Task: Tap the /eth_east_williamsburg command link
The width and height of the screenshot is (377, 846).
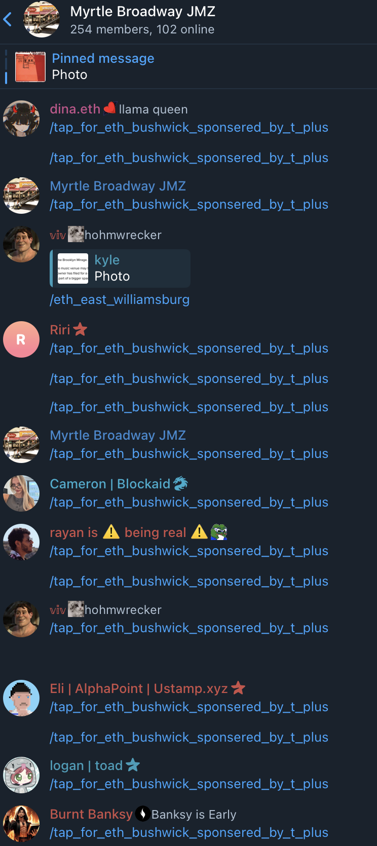Action: click(120, 300)
